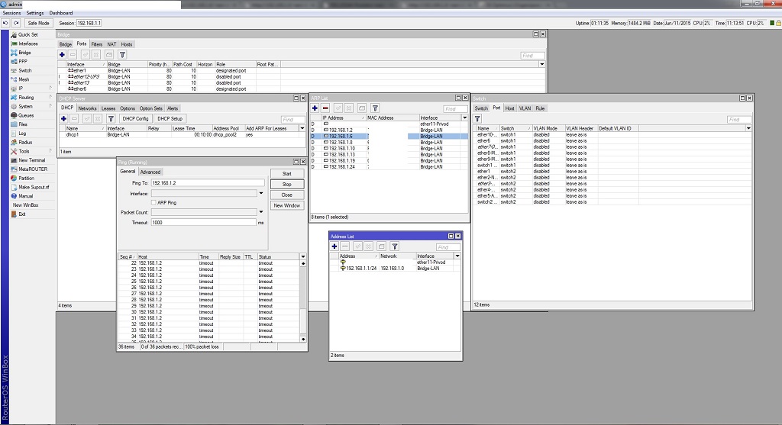Open Manual from the sidebar
Image resolution: width=782 pixels, height=425 pixels.
[x=25, y=196]
